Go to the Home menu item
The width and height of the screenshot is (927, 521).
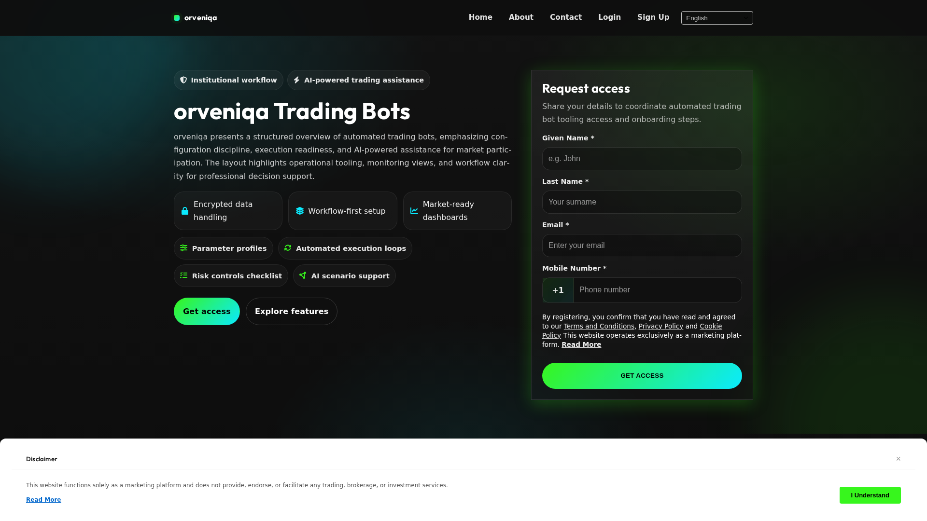[480, 17]
